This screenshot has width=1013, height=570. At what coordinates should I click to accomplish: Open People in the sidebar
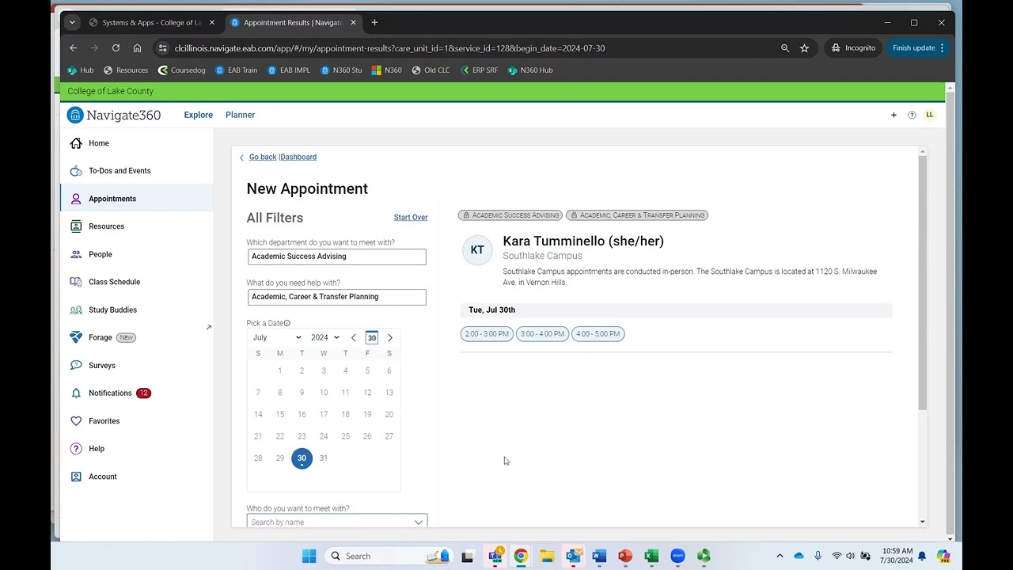pyautogui.click(x=100, y=254)
